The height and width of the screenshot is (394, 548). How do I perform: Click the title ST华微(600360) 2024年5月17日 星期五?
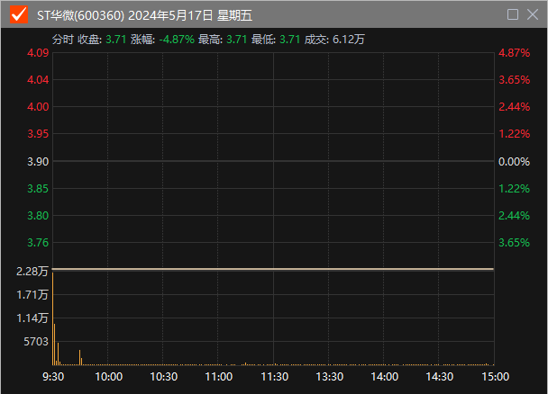coord(145,15)
